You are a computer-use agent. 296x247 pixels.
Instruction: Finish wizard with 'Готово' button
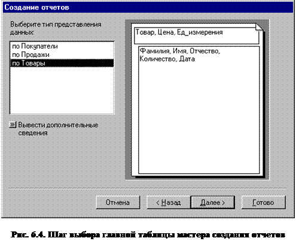pos(263,203)
